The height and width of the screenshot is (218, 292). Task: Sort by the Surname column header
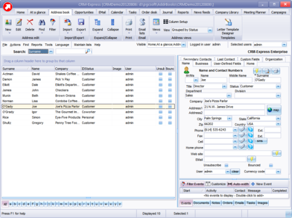pyautogui.click(x=16, y=69)
